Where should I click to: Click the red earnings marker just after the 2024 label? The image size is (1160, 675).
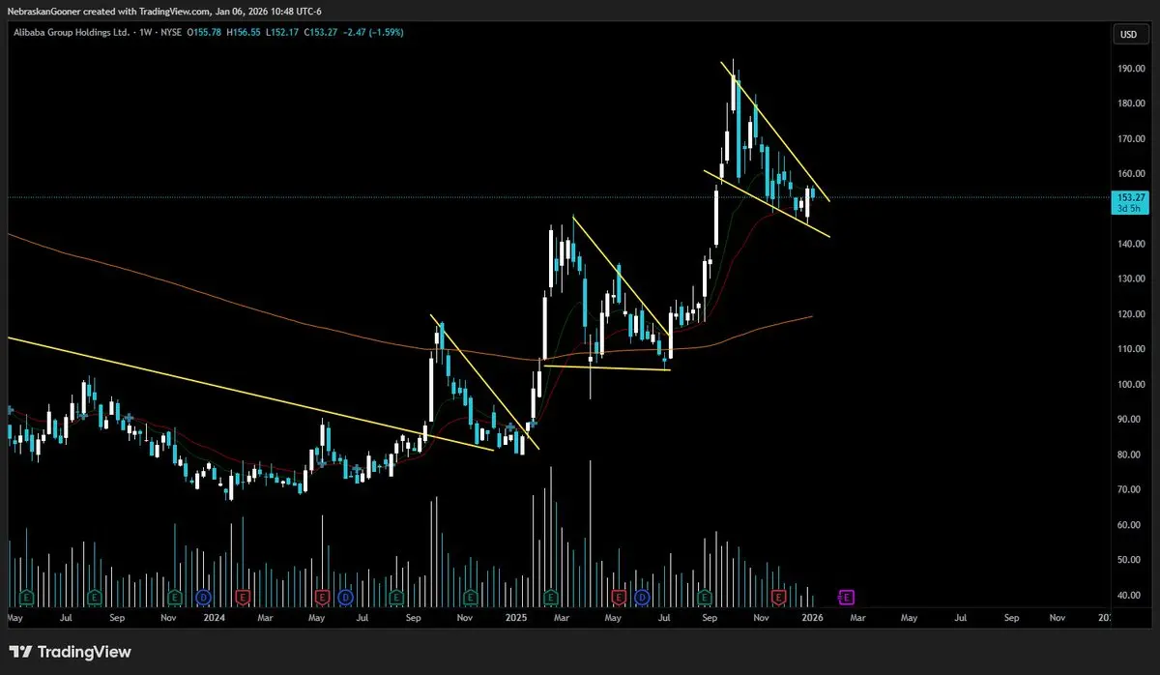(x=242, y=597)
